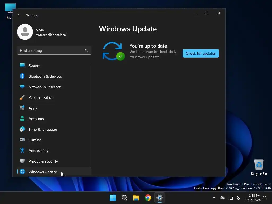Select the Accounts category label
Viewport: 272px width, 204px height.
36,119
